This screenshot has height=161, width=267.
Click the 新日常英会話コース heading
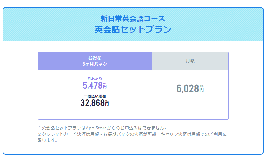click(133, 18)
